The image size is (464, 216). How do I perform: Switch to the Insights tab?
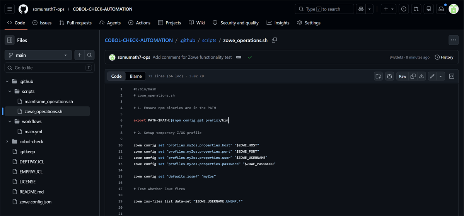click(x=278, y=23)
